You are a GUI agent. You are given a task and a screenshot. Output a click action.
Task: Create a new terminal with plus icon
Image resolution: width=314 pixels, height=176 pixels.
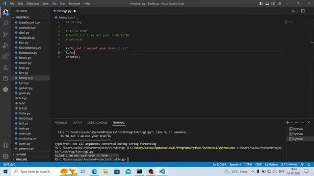288,123
